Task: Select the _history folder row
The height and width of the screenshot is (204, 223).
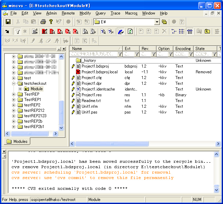Action: pyautogui.click(x=145, y=60)
